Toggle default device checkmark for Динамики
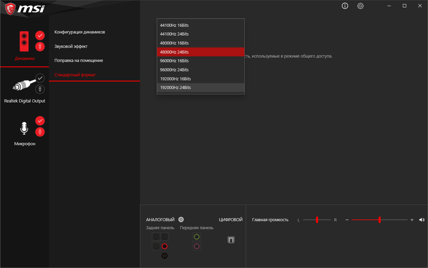Viewport: 428px width, 268px height. click(x=40, y=35)
